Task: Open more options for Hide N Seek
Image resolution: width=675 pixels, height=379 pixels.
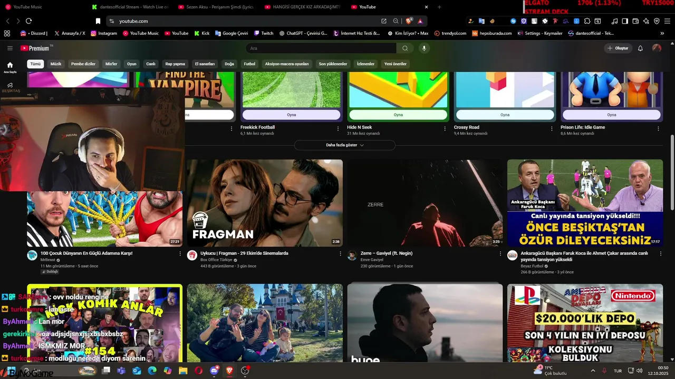Action: point(445,128)
